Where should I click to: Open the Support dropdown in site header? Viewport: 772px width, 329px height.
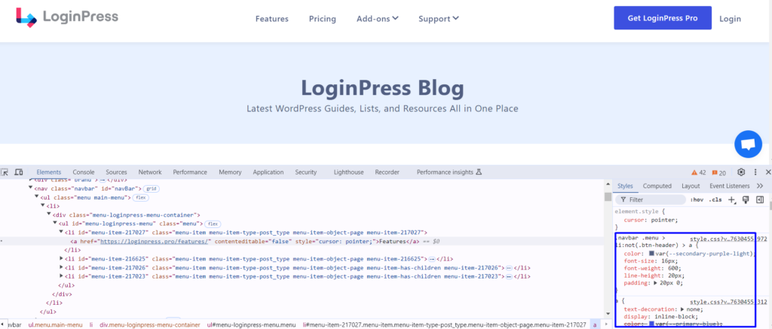tap(439, 19)
